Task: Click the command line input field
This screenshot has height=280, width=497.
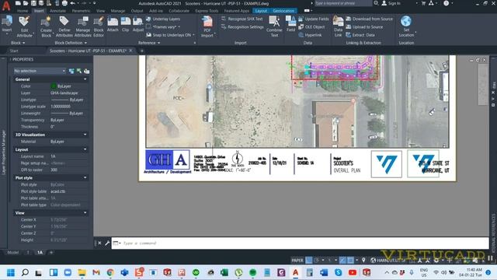Action: click(300, 243)
